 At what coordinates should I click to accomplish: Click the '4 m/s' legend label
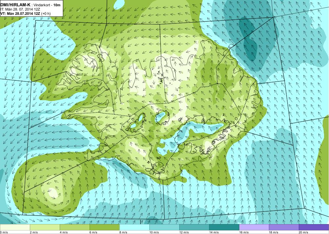coord(64,232)
